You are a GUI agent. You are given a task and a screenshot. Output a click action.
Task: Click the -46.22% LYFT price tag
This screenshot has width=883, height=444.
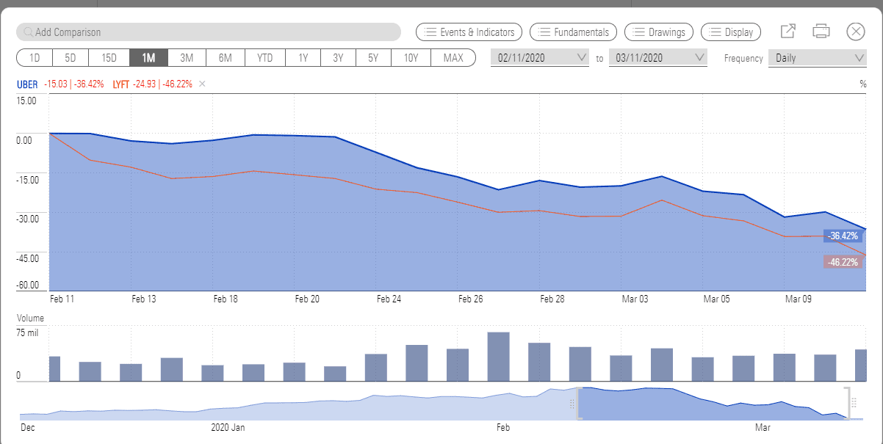[x=842, y=262]
